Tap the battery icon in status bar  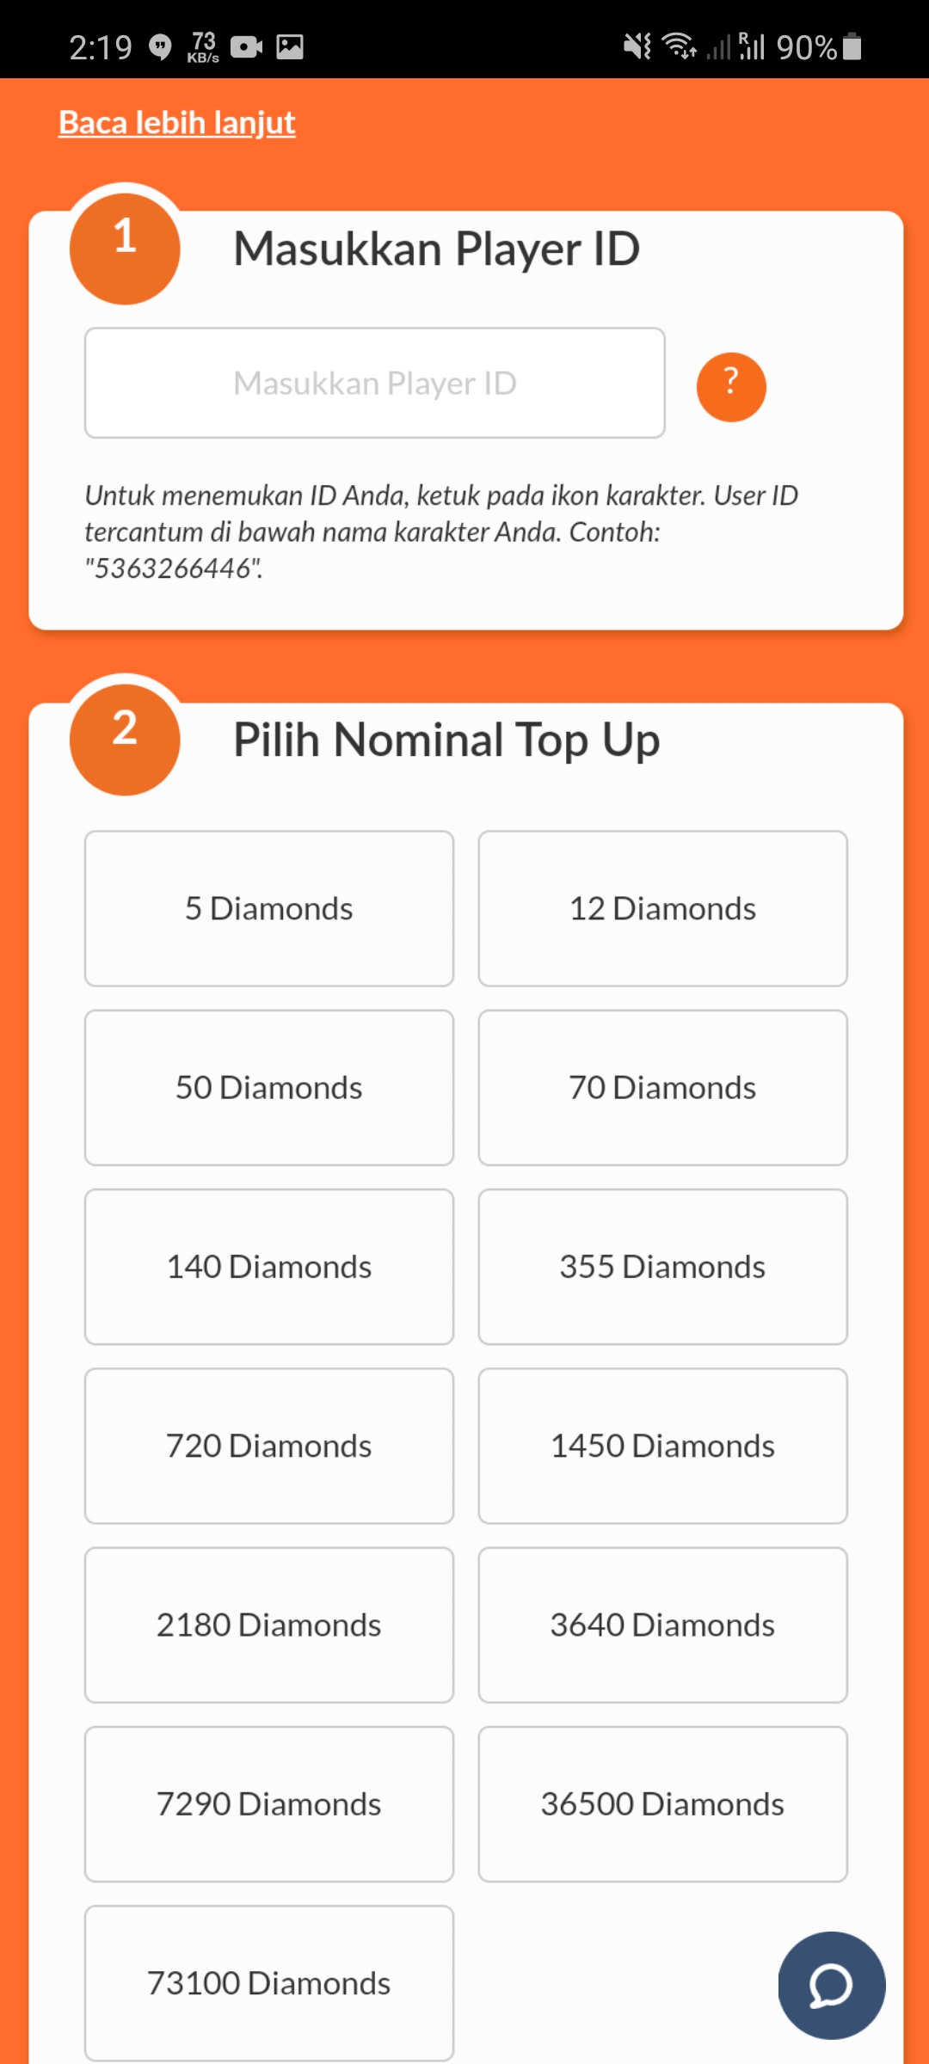coord(852,47)
